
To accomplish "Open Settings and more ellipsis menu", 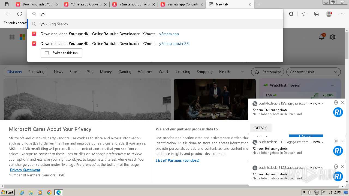I will [341, 14].
